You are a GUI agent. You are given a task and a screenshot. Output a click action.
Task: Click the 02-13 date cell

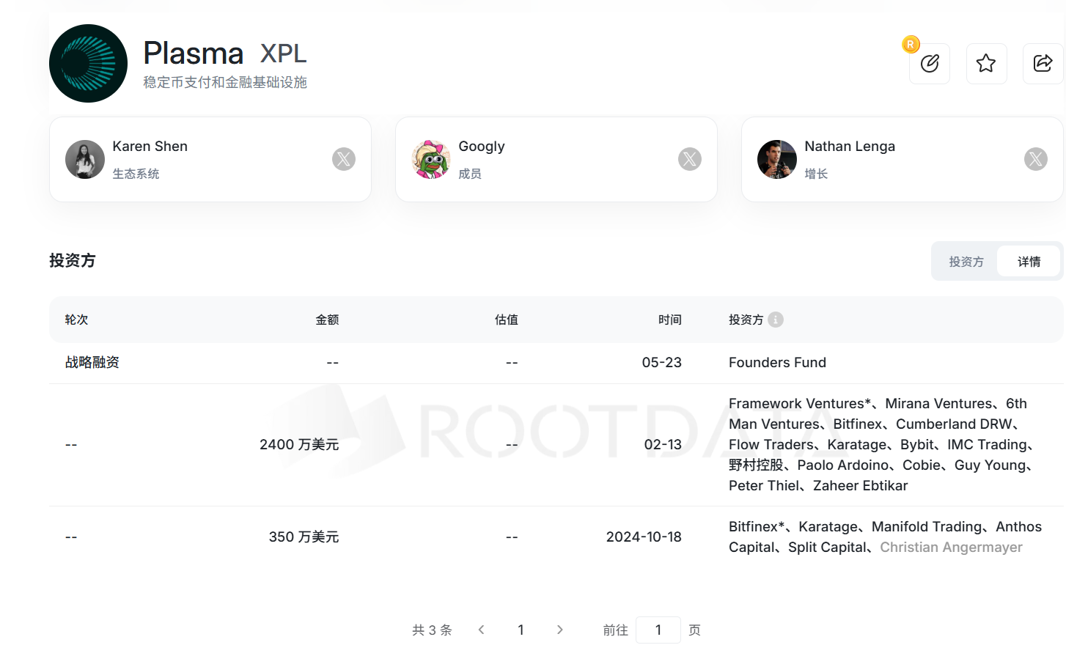(663, 444)
